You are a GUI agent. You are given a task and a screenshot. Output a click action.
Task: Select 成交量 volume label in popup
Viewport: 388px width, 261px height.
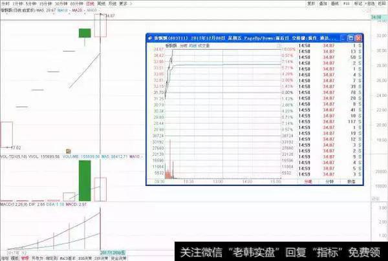point(204,46)
